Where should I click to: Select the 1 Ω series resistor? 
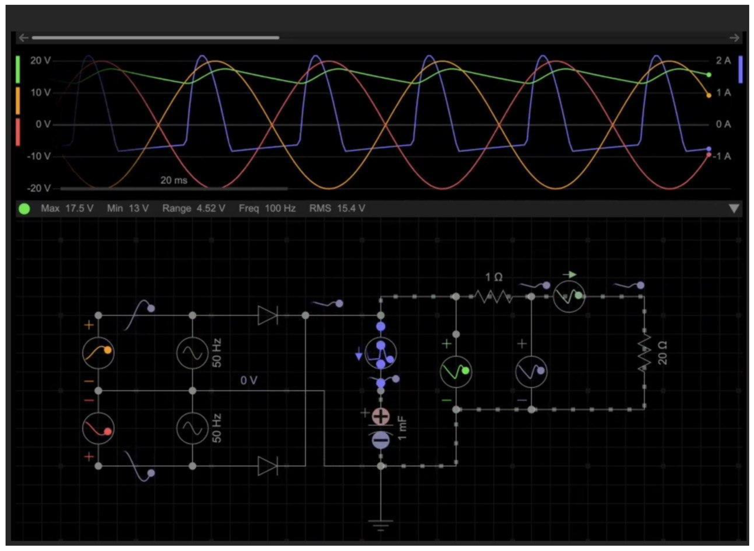point(493,297)
